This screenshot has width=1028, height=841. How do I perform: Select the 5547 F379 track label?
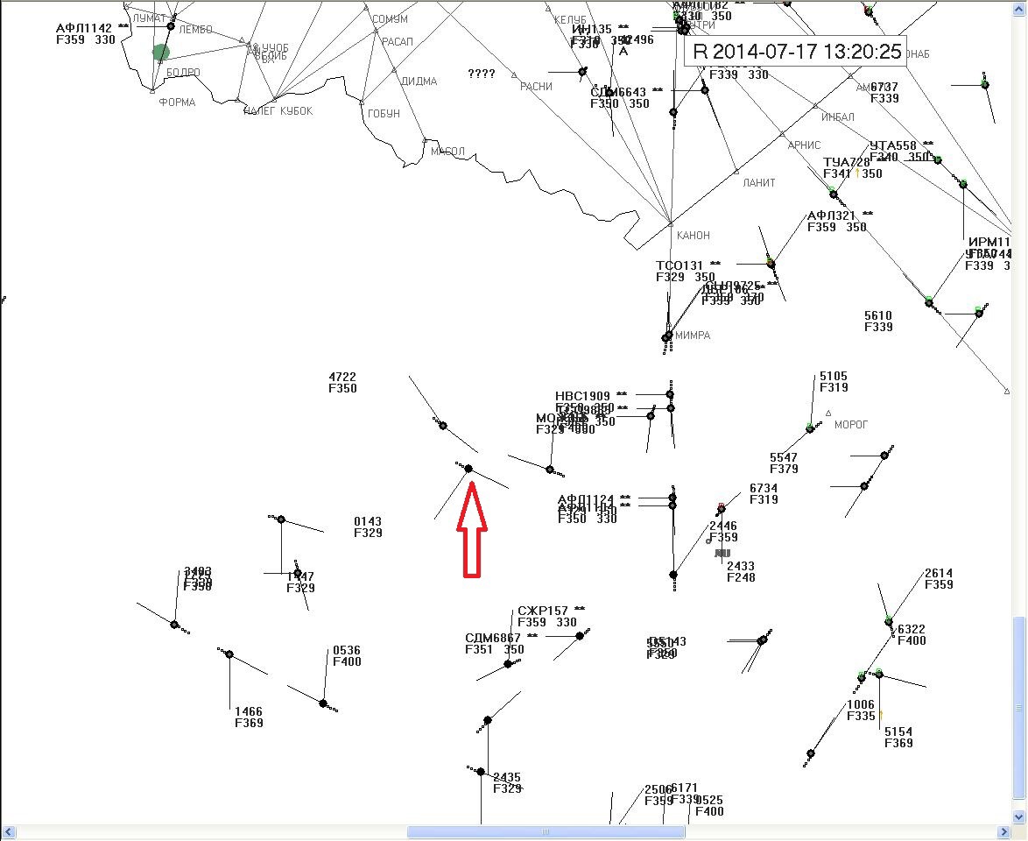click(x=784, y=463)
